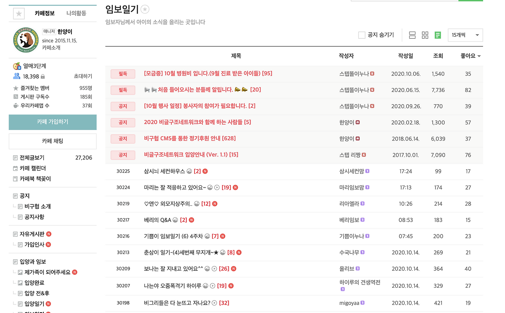The height and width of the screenshot is (313, 505).
Task: Click the 열매3단계 cafe rank icon
Action: pyautogui.click(x=17, y=66)
